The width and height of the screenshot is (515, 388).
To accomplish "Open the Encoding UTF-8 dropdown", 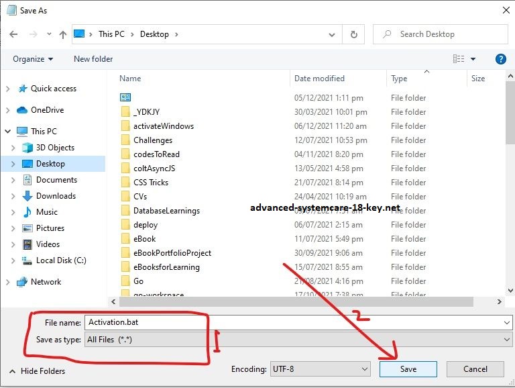I will [x=320, y=369].
